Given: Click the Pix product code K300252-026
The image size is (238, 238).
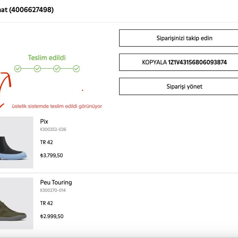Looking at the screenshot, I should coord(53,130).
